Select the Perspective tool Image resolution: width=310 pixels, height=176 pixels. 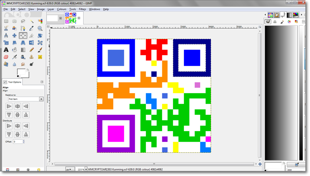pos(23,43)
